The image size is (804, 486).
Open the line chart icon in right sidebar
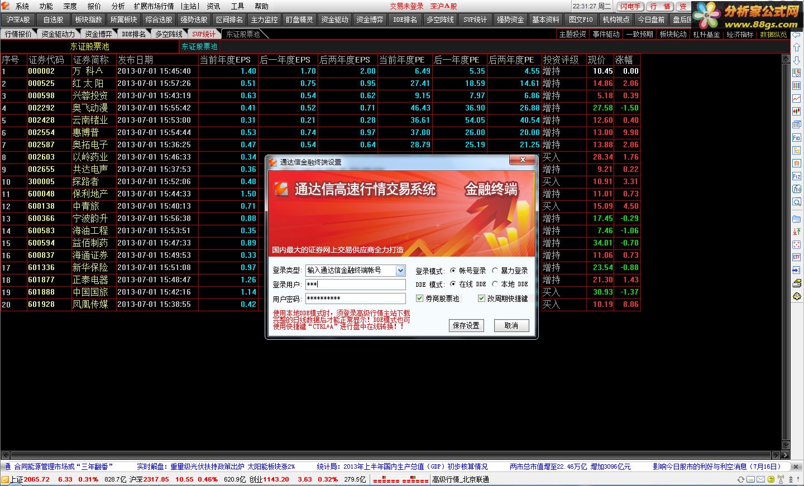coord(797,98)
